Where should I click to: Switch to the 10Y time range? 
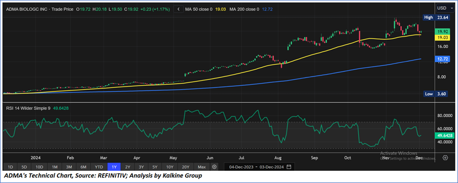[x=170, y=167]
